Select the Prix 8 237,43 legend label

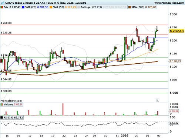pos(12,7)
